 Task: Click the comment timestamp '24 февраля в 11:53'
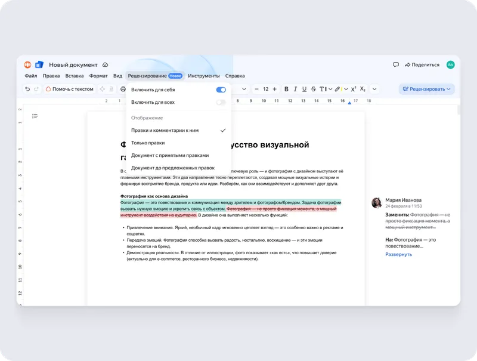(404, 206)
